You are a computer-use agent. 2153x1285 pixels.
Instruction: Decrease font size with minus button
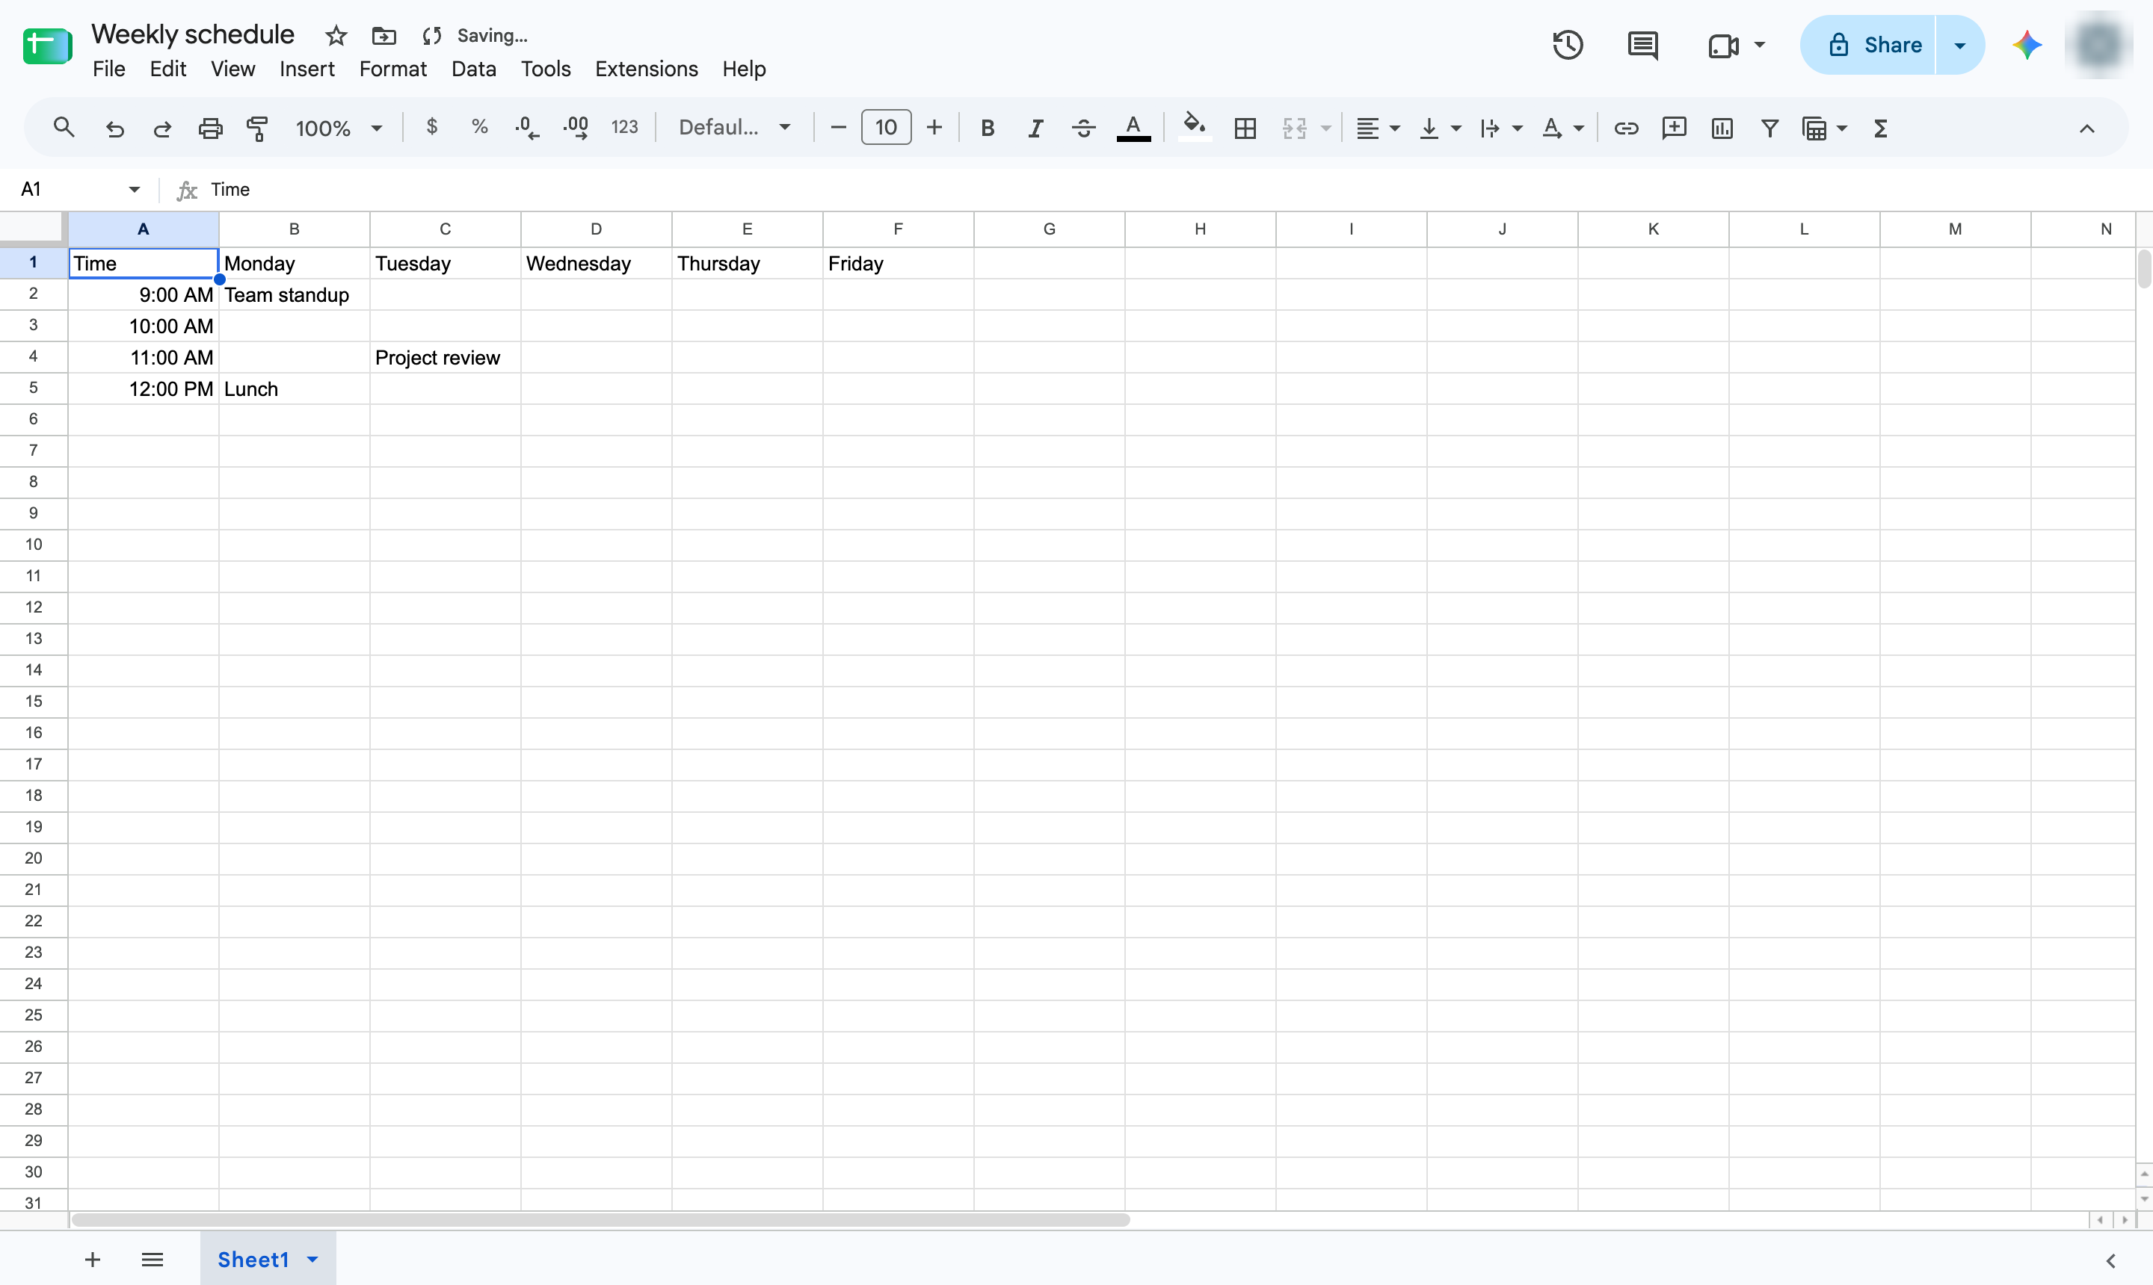pos(838,128)
